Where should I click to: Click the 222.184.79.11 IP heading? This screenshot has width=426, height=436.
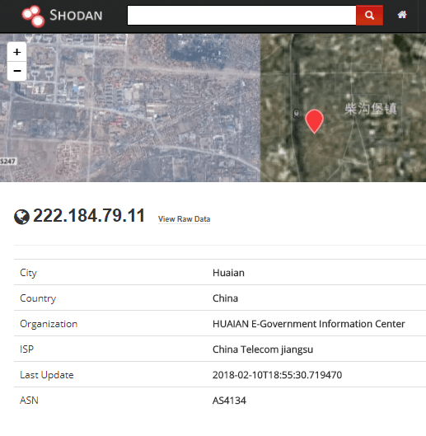click(89, 215)
